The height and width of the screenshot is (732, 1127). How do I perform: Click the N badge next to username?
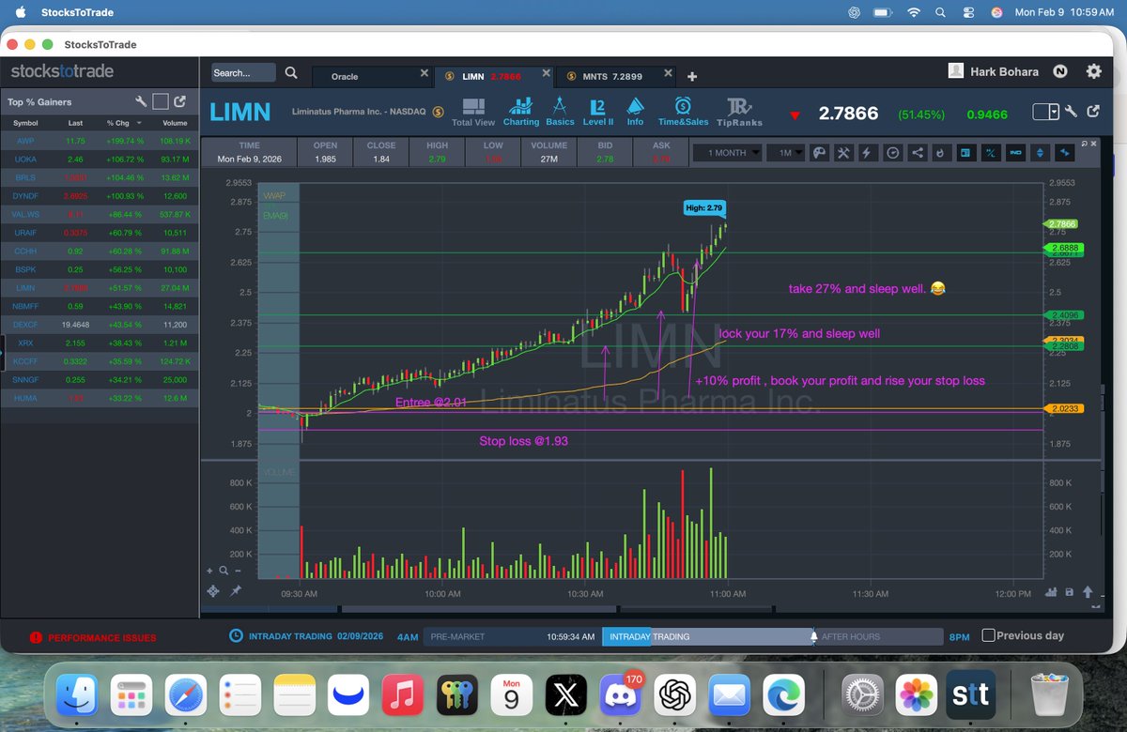1059,71
